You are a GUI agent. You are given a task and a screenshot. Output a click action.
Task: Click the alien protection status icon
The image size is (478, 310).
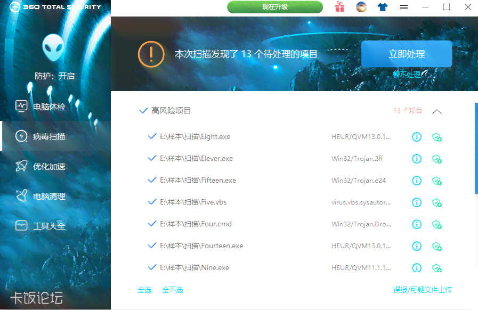[53, 47]
